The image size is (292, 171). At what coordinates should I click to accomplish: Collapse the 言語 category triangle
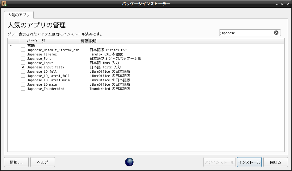[x=11, y=45]
